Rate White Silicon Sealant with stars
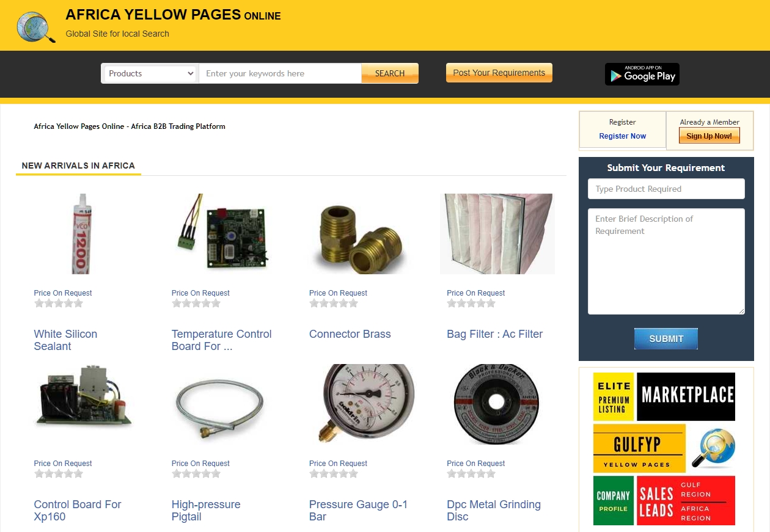This screenshot has height=532, width=770. pyautogui.click(x=59, y=303)
